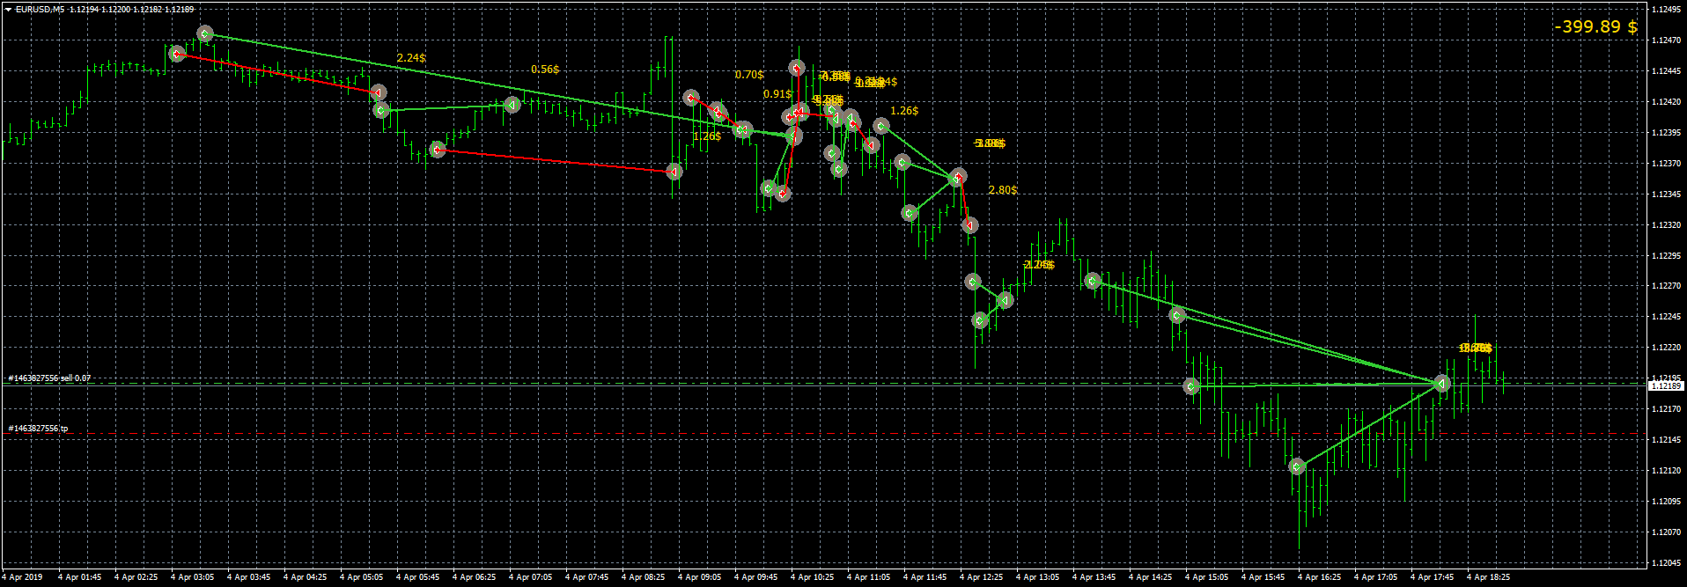
Task: Click the topmost trade marker near 1.12470
Action: coord(205,34)
